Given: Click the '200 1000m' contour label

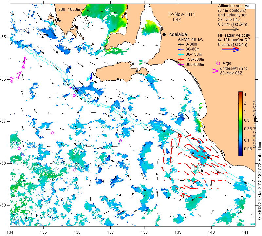Looking at the screenshot, I should (x=69, y=10).
